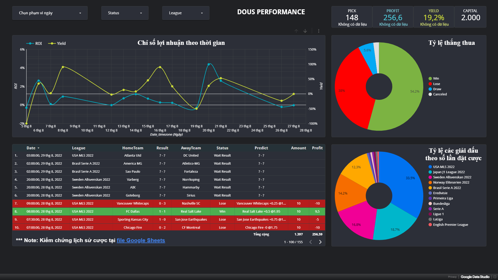Click the drill down arrow icon
This screenshot has height=280, width=498.
pyautogui.click(x=305, y=31)
